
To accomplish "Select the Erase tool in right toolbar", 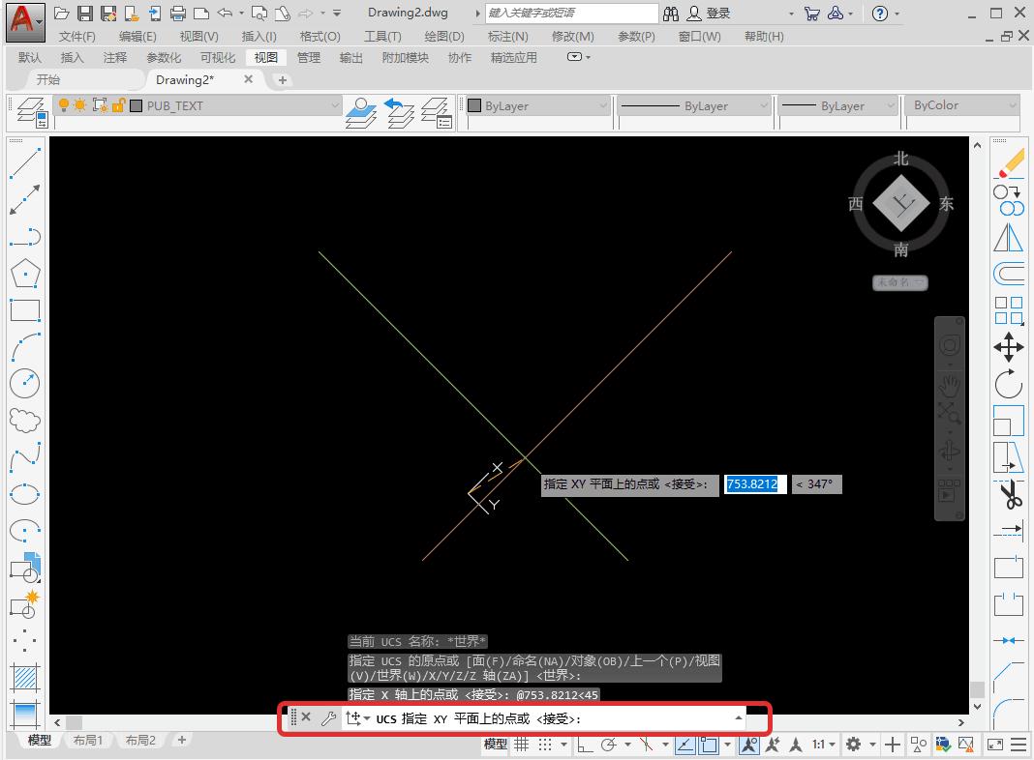I will coord(1009,162).
